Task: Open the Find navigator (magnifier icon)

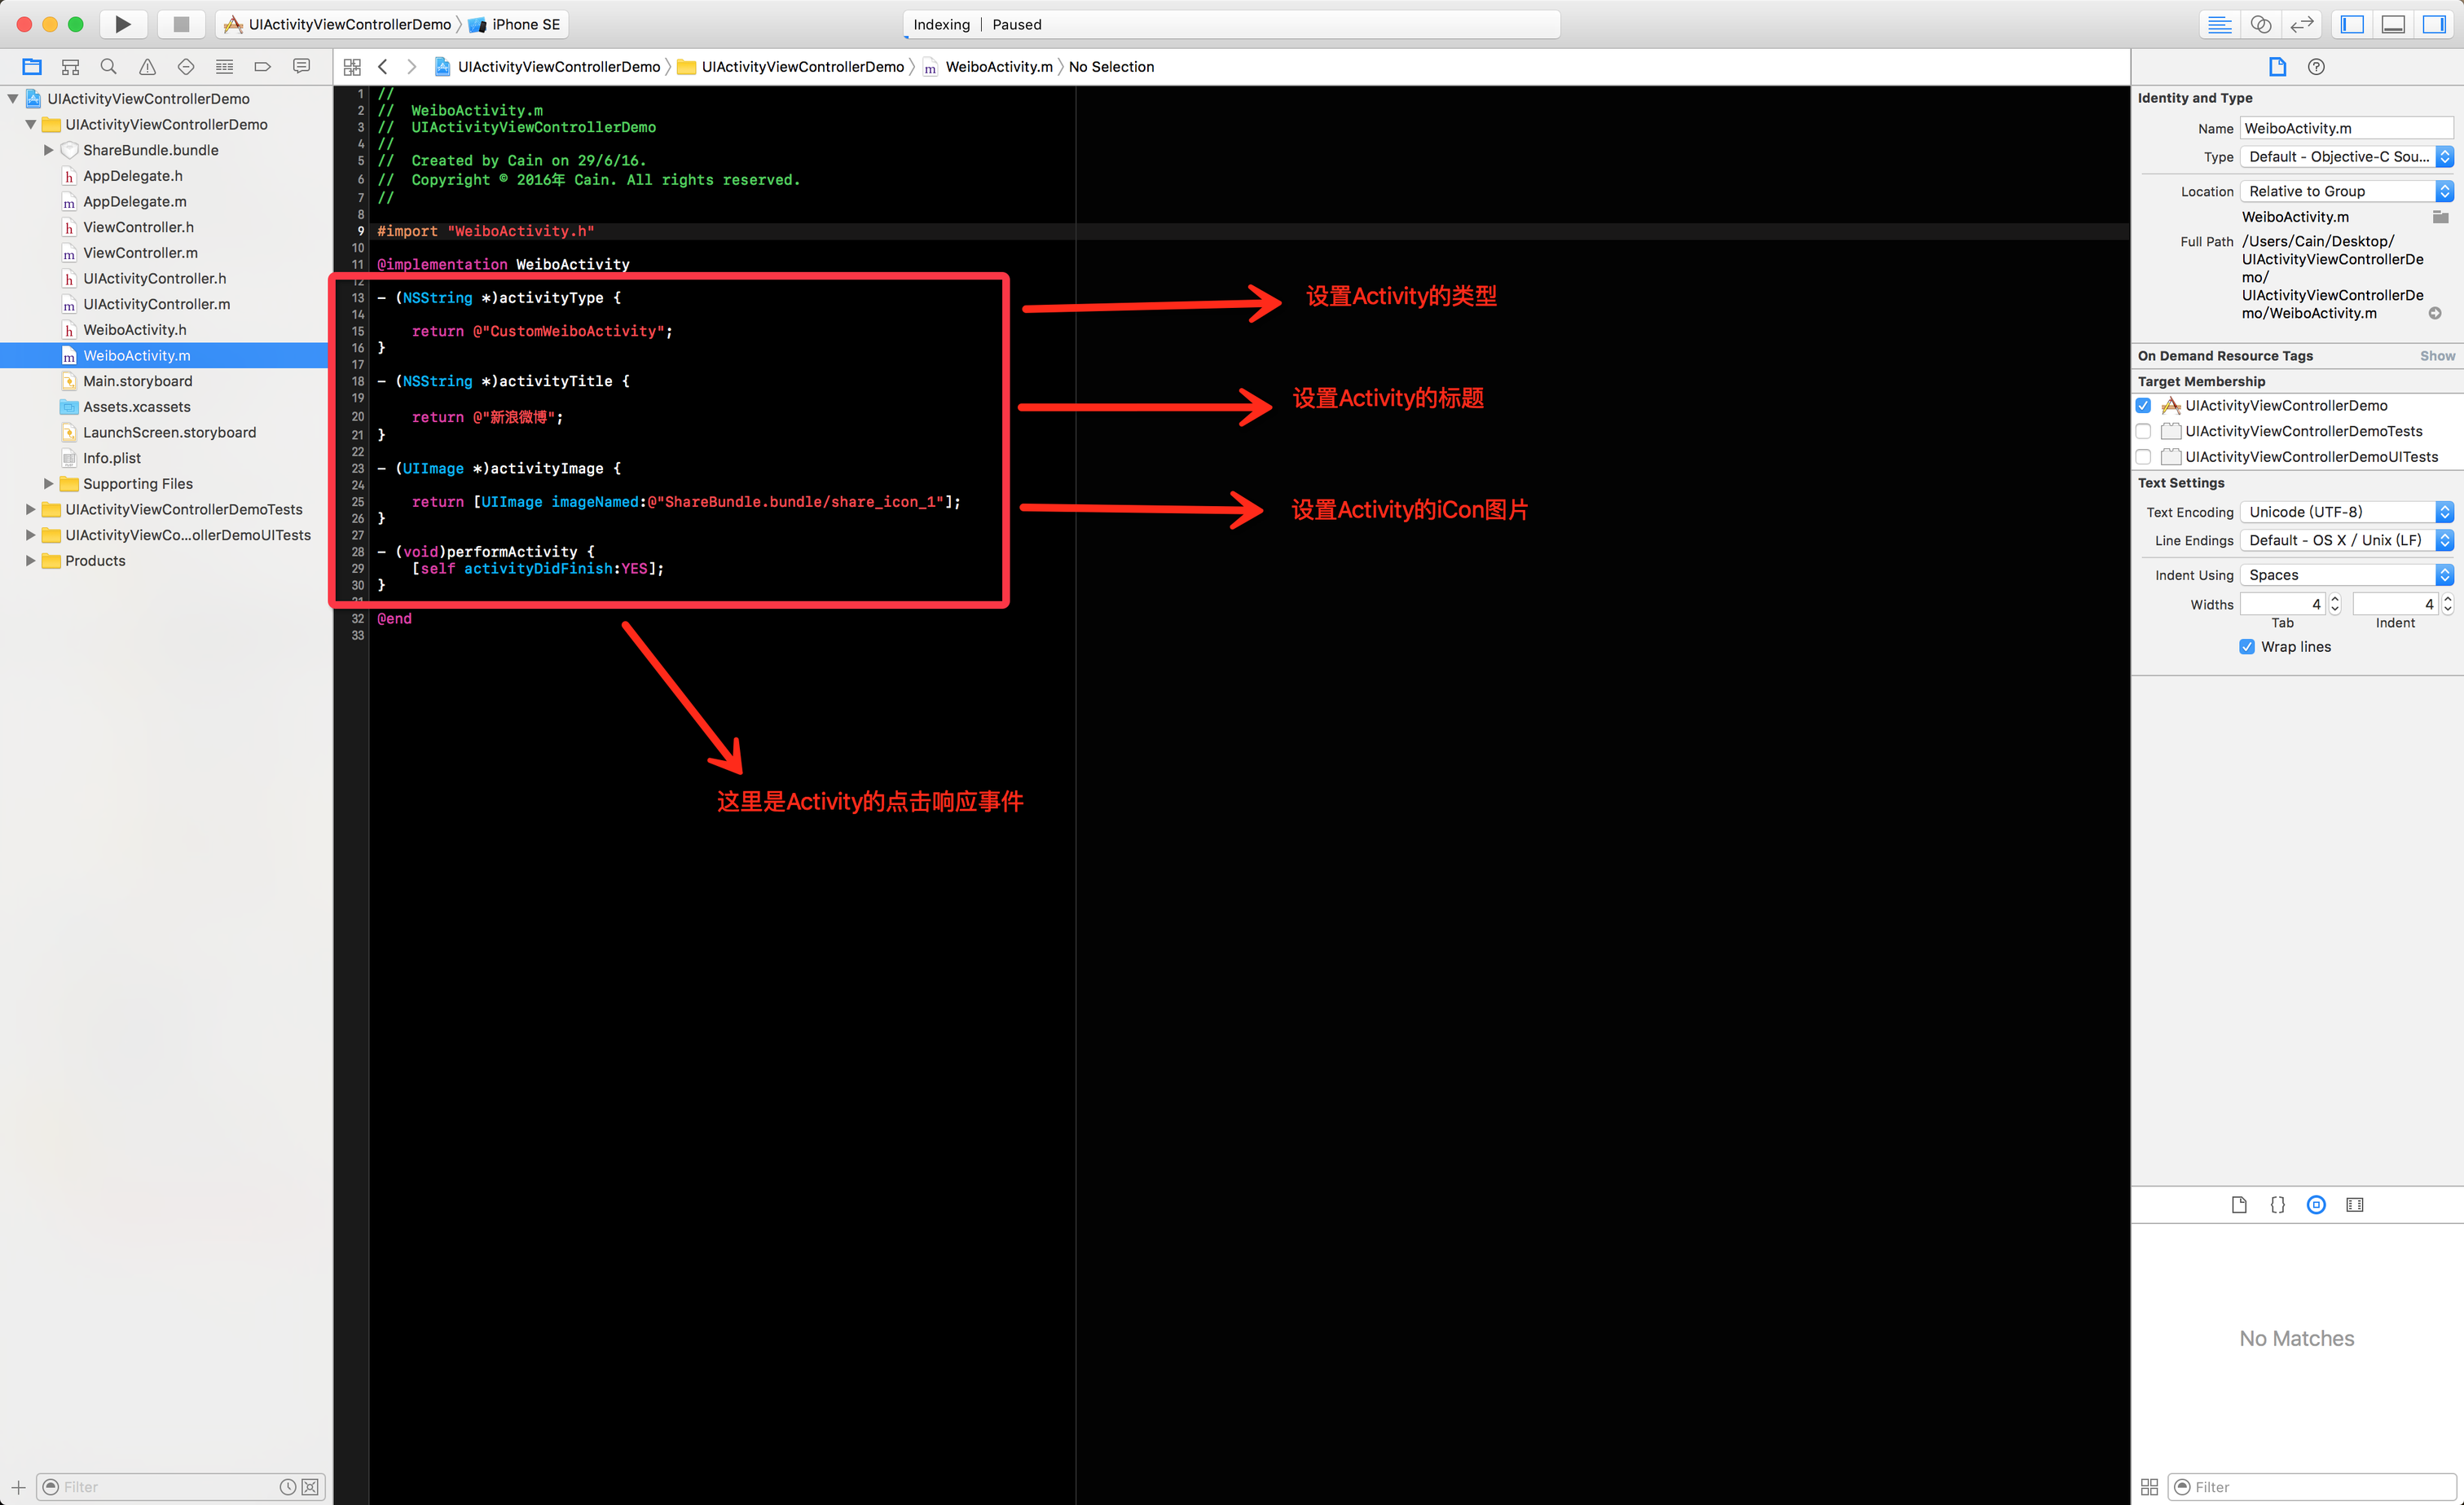Action: (109, 67)
